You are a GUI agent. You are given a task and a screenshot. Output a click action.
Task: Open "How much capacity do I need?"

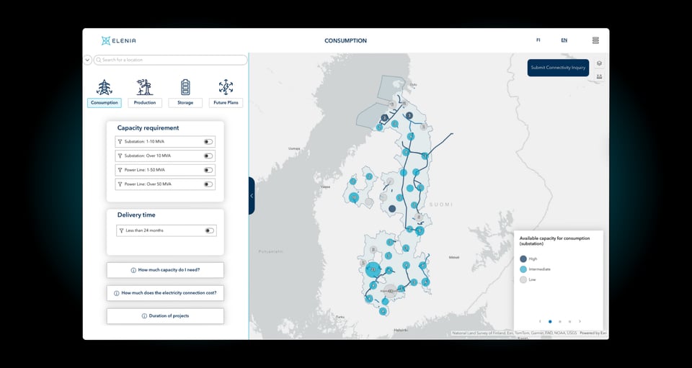click(165, 270)
